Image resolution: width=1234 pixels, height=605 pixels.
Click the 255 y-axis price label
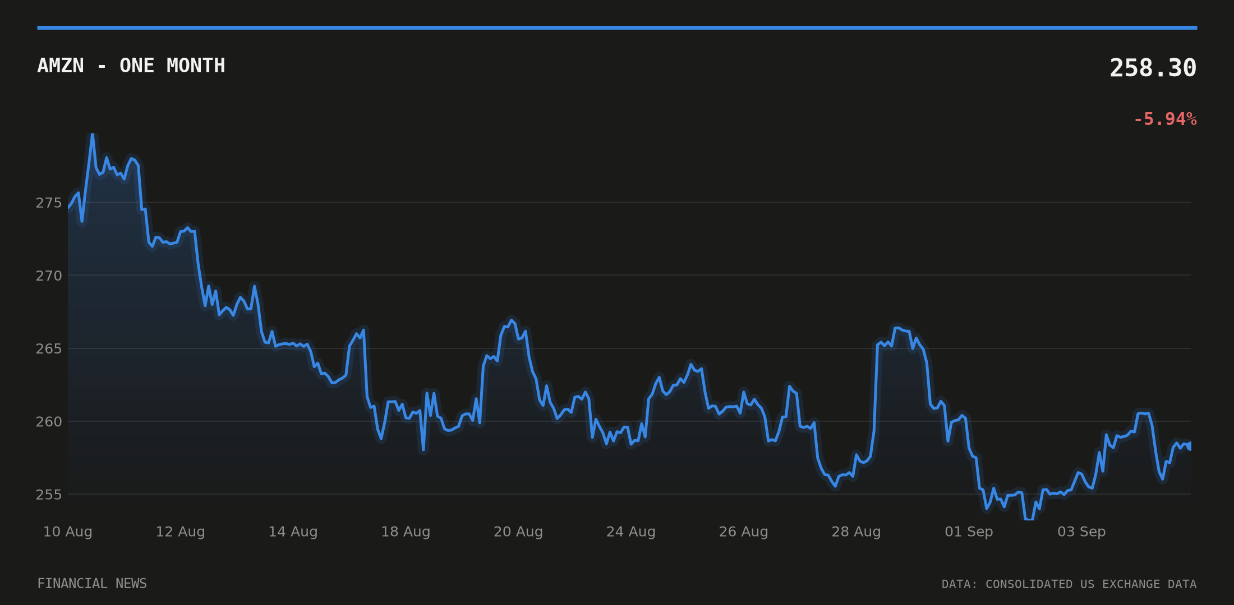[49, 495]
